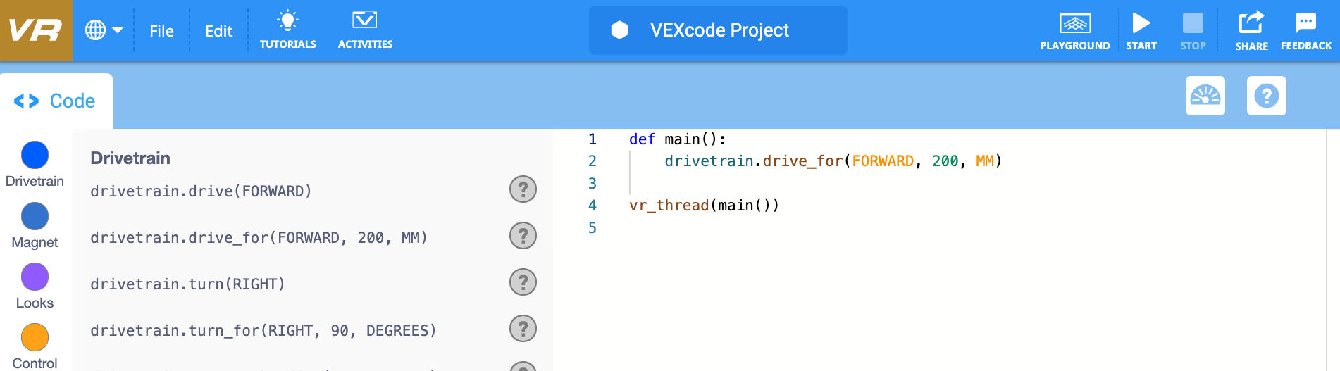Select the Drivetrain category swatch
The width and height of the screenshot is (1340, 371).
tap(35, 156)
